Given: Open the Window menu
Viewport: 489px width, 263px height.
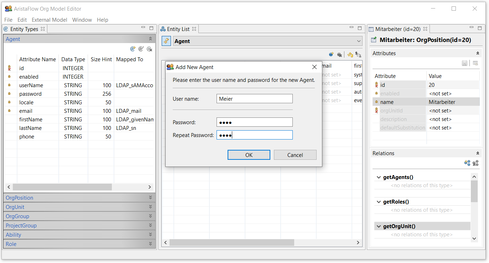Looking at the screenshot, I should (82, 20).
